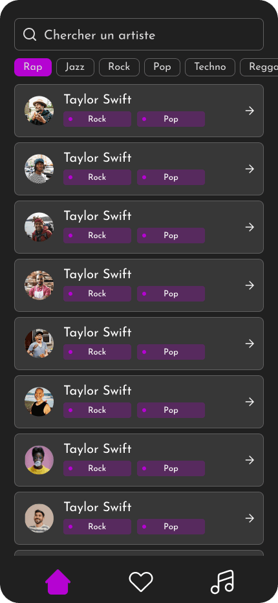278x603 pixels.
Task: Open first artist using its arrow icon
Action: click(250, 111)
